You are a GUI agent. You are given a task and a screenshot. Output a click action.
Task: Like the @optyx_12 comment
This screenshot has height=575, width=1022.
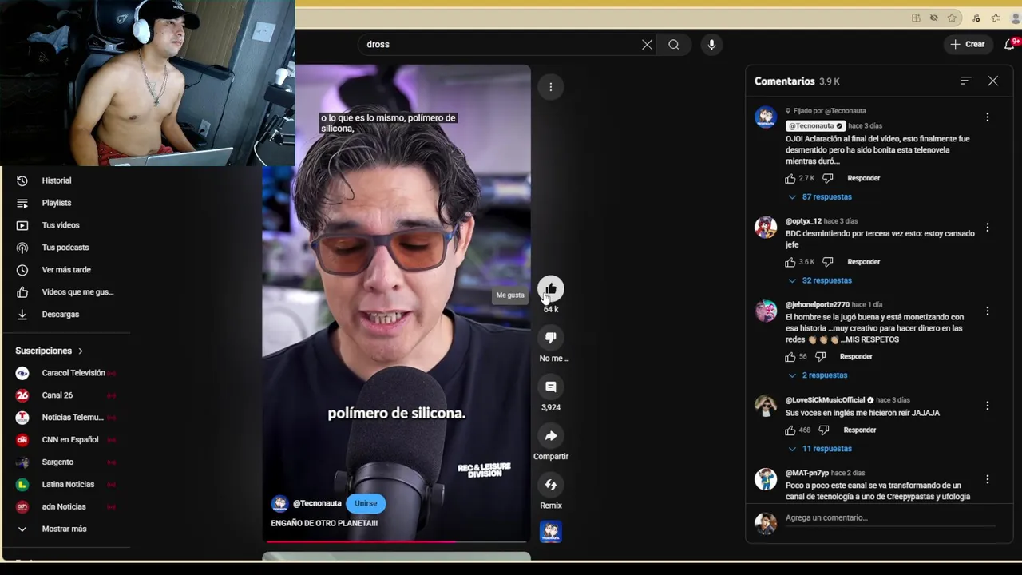pyautogui.click(x=790, y=262)
